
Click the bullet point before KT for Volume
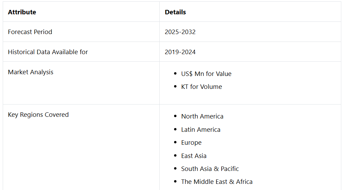point(175,87)
